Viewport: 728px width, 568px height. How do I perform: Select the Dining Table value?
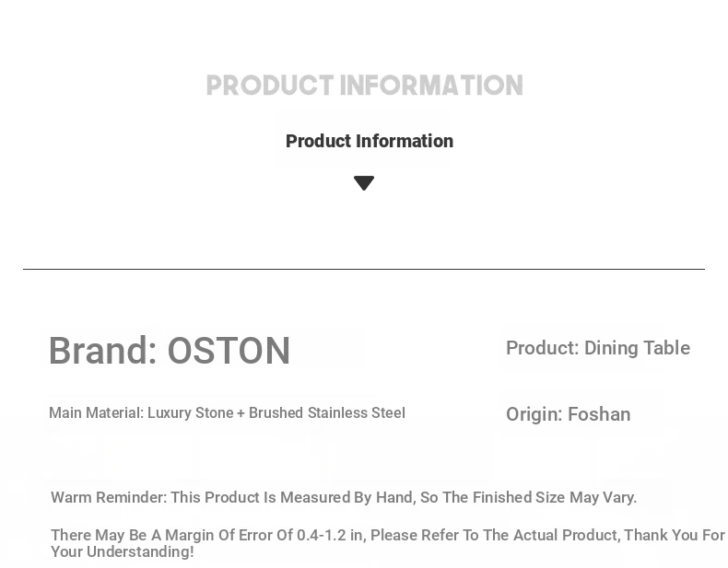pos(637,348)
